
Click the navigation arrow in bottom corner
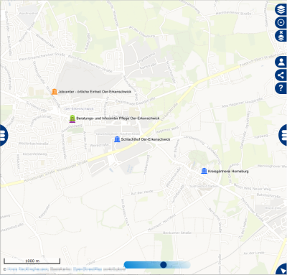pyautogui.click(x=281, y=269)
